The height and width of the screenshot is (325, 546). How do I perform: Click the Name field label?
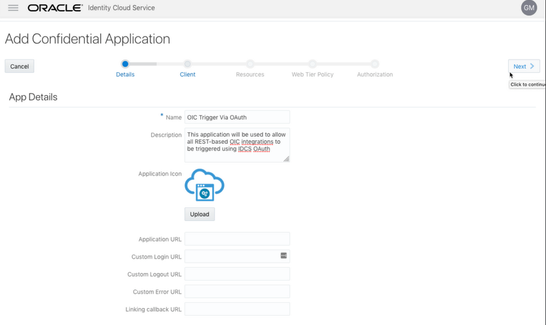[173, 118]
